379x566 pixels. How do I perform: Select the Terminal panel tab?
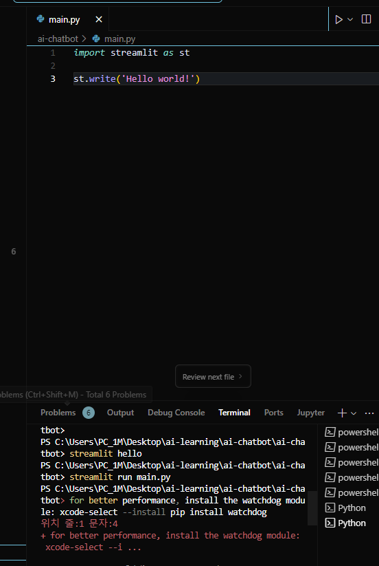(x=234, y=413)
